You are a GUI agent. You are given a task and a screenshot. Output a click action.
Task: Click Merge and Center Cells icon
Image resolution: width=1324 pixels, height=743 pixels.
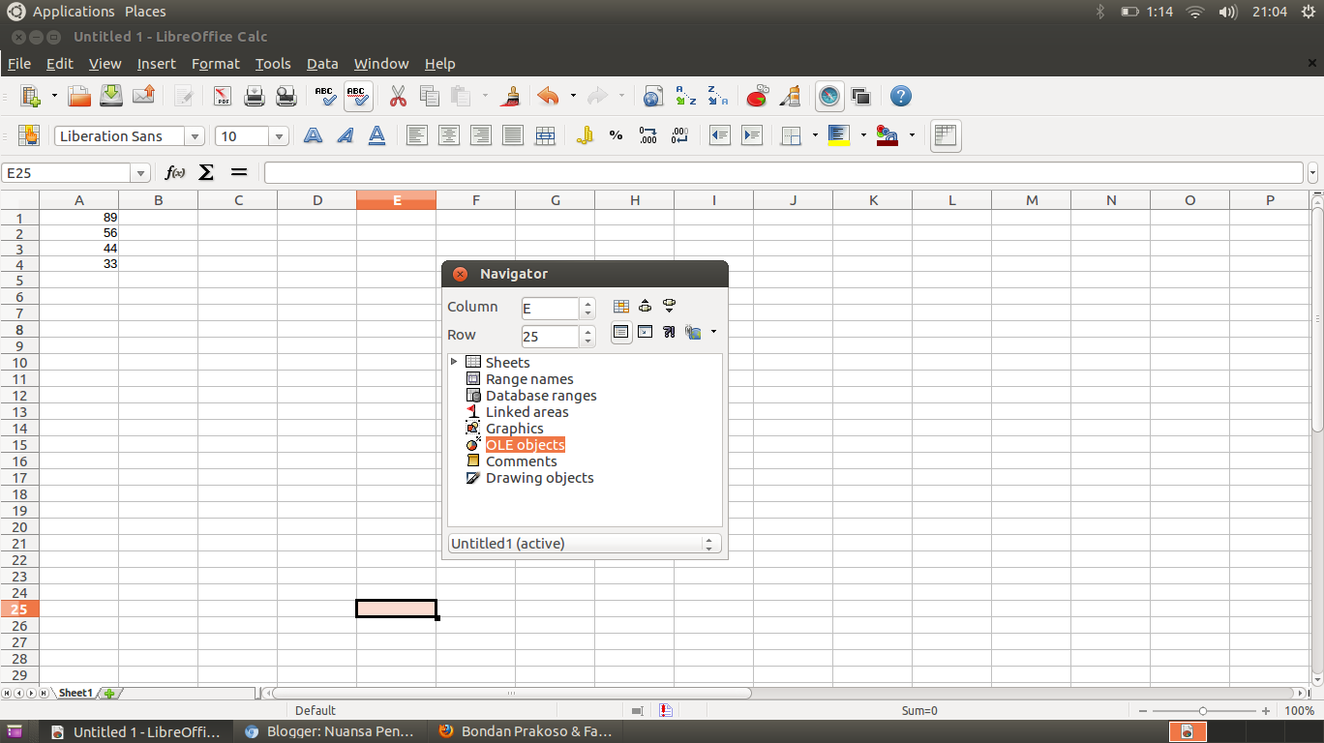click(545, 136)
